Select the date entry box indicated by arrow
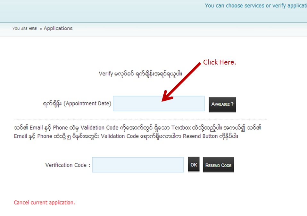Viewport: 307px width, 216px height. pyautogui.click(x=159, y=103)
